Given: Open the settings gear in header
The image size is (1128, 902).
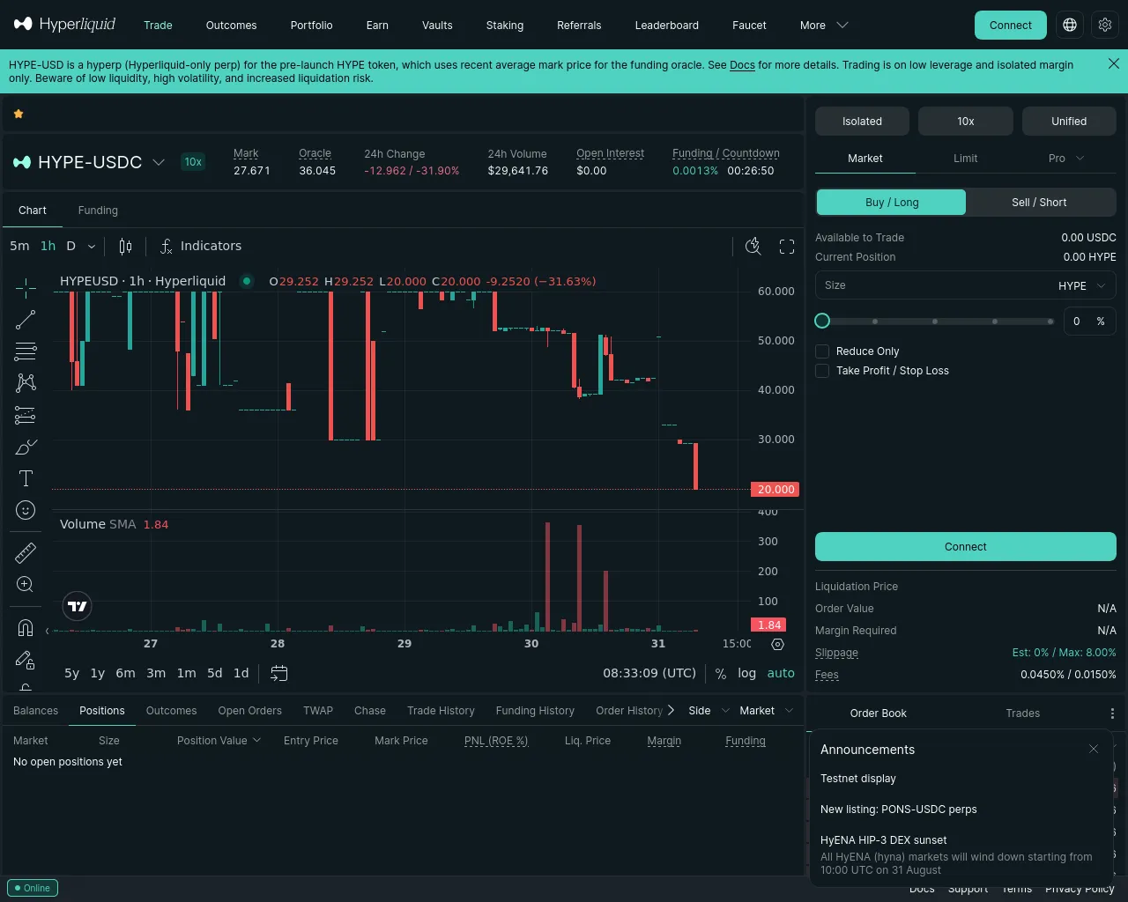Looking at the screenshot, I should tap(1105, 25).
